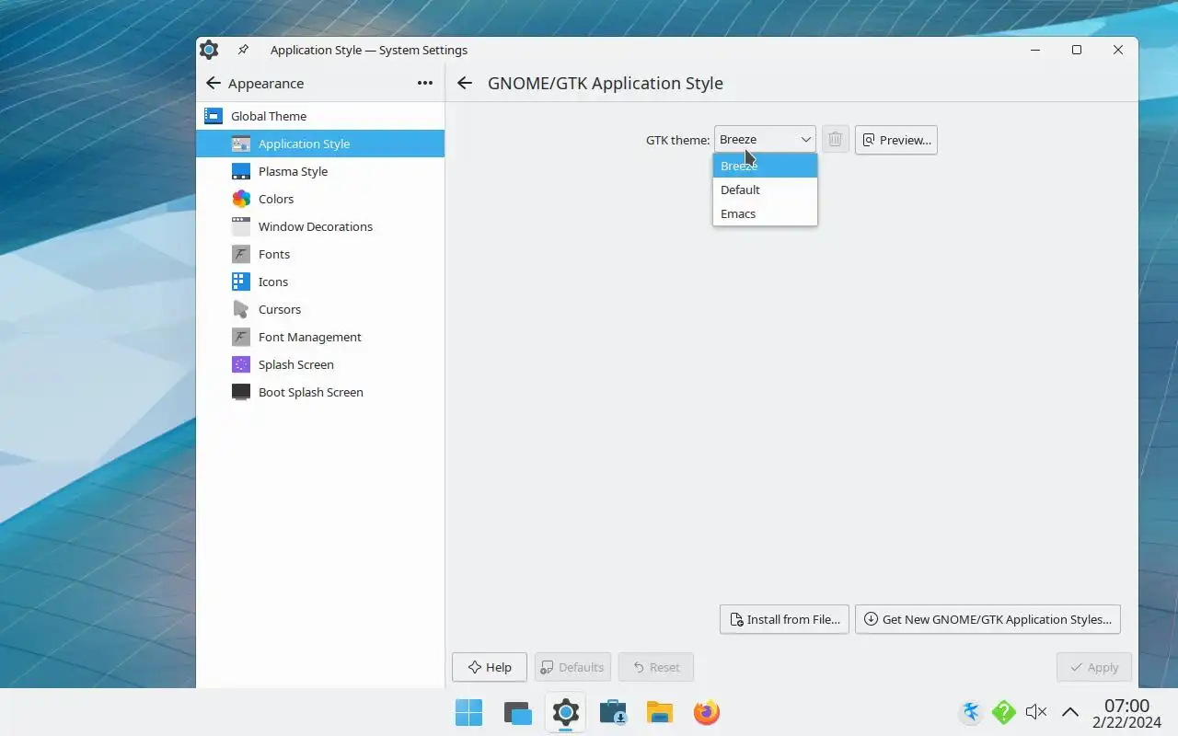Image resolution: width=1178 pixels, height=736 pixels.
Task: Click the green question-mark tray icon
Action: tap(1003, 711)
